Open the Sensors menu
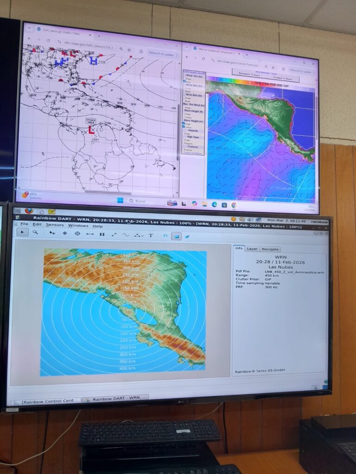 55,225
